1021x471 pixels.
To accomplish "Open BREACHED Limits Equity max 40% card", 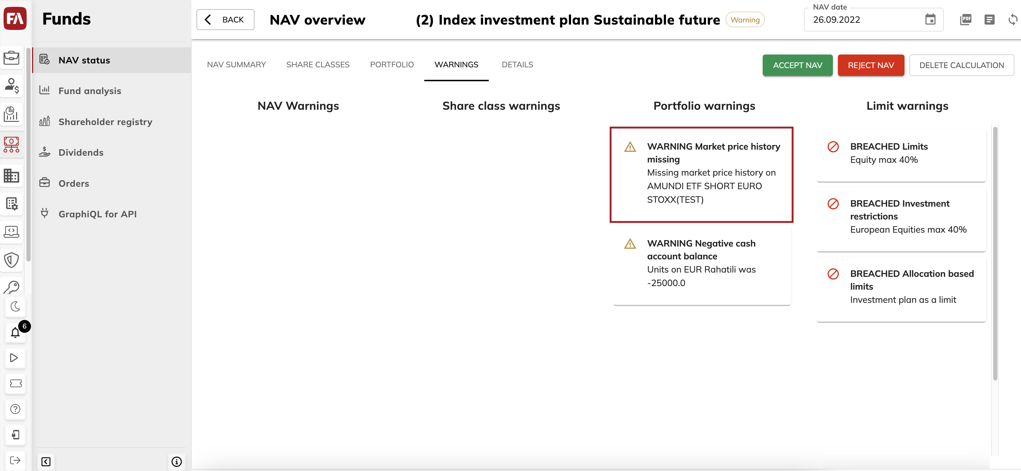I will coord(901,155).
